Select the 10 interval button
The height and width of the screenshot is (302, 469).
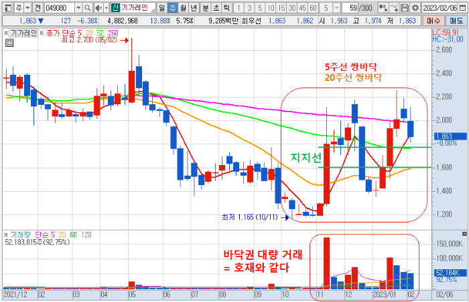(271, 8)
